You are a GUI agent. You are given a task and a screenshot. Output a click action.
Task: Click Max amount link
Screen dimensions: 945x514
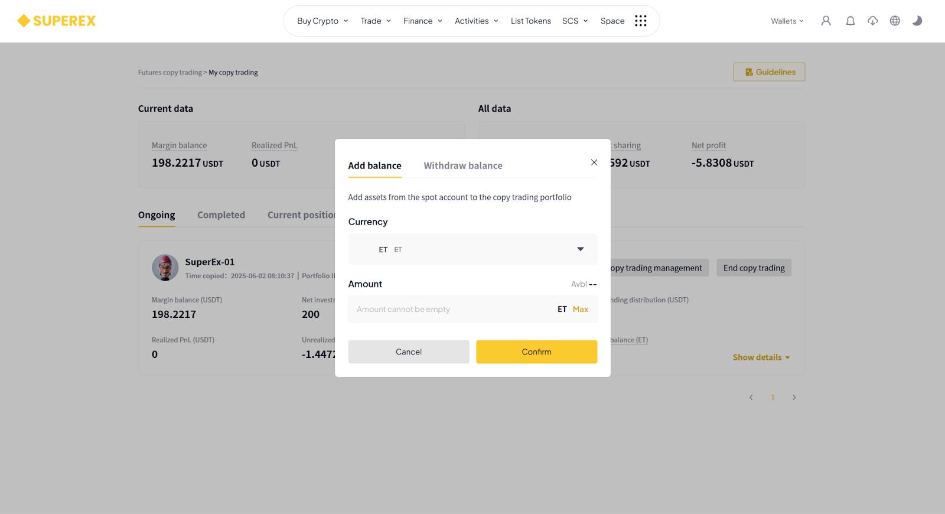(581, 309)
